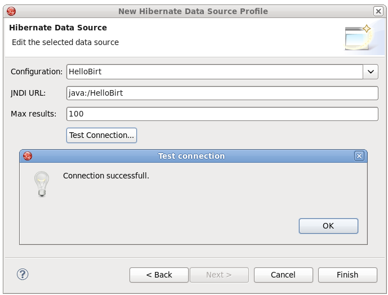Click app icon in main window title bar
Screen dimensions: 388x295
click(11, 11)
